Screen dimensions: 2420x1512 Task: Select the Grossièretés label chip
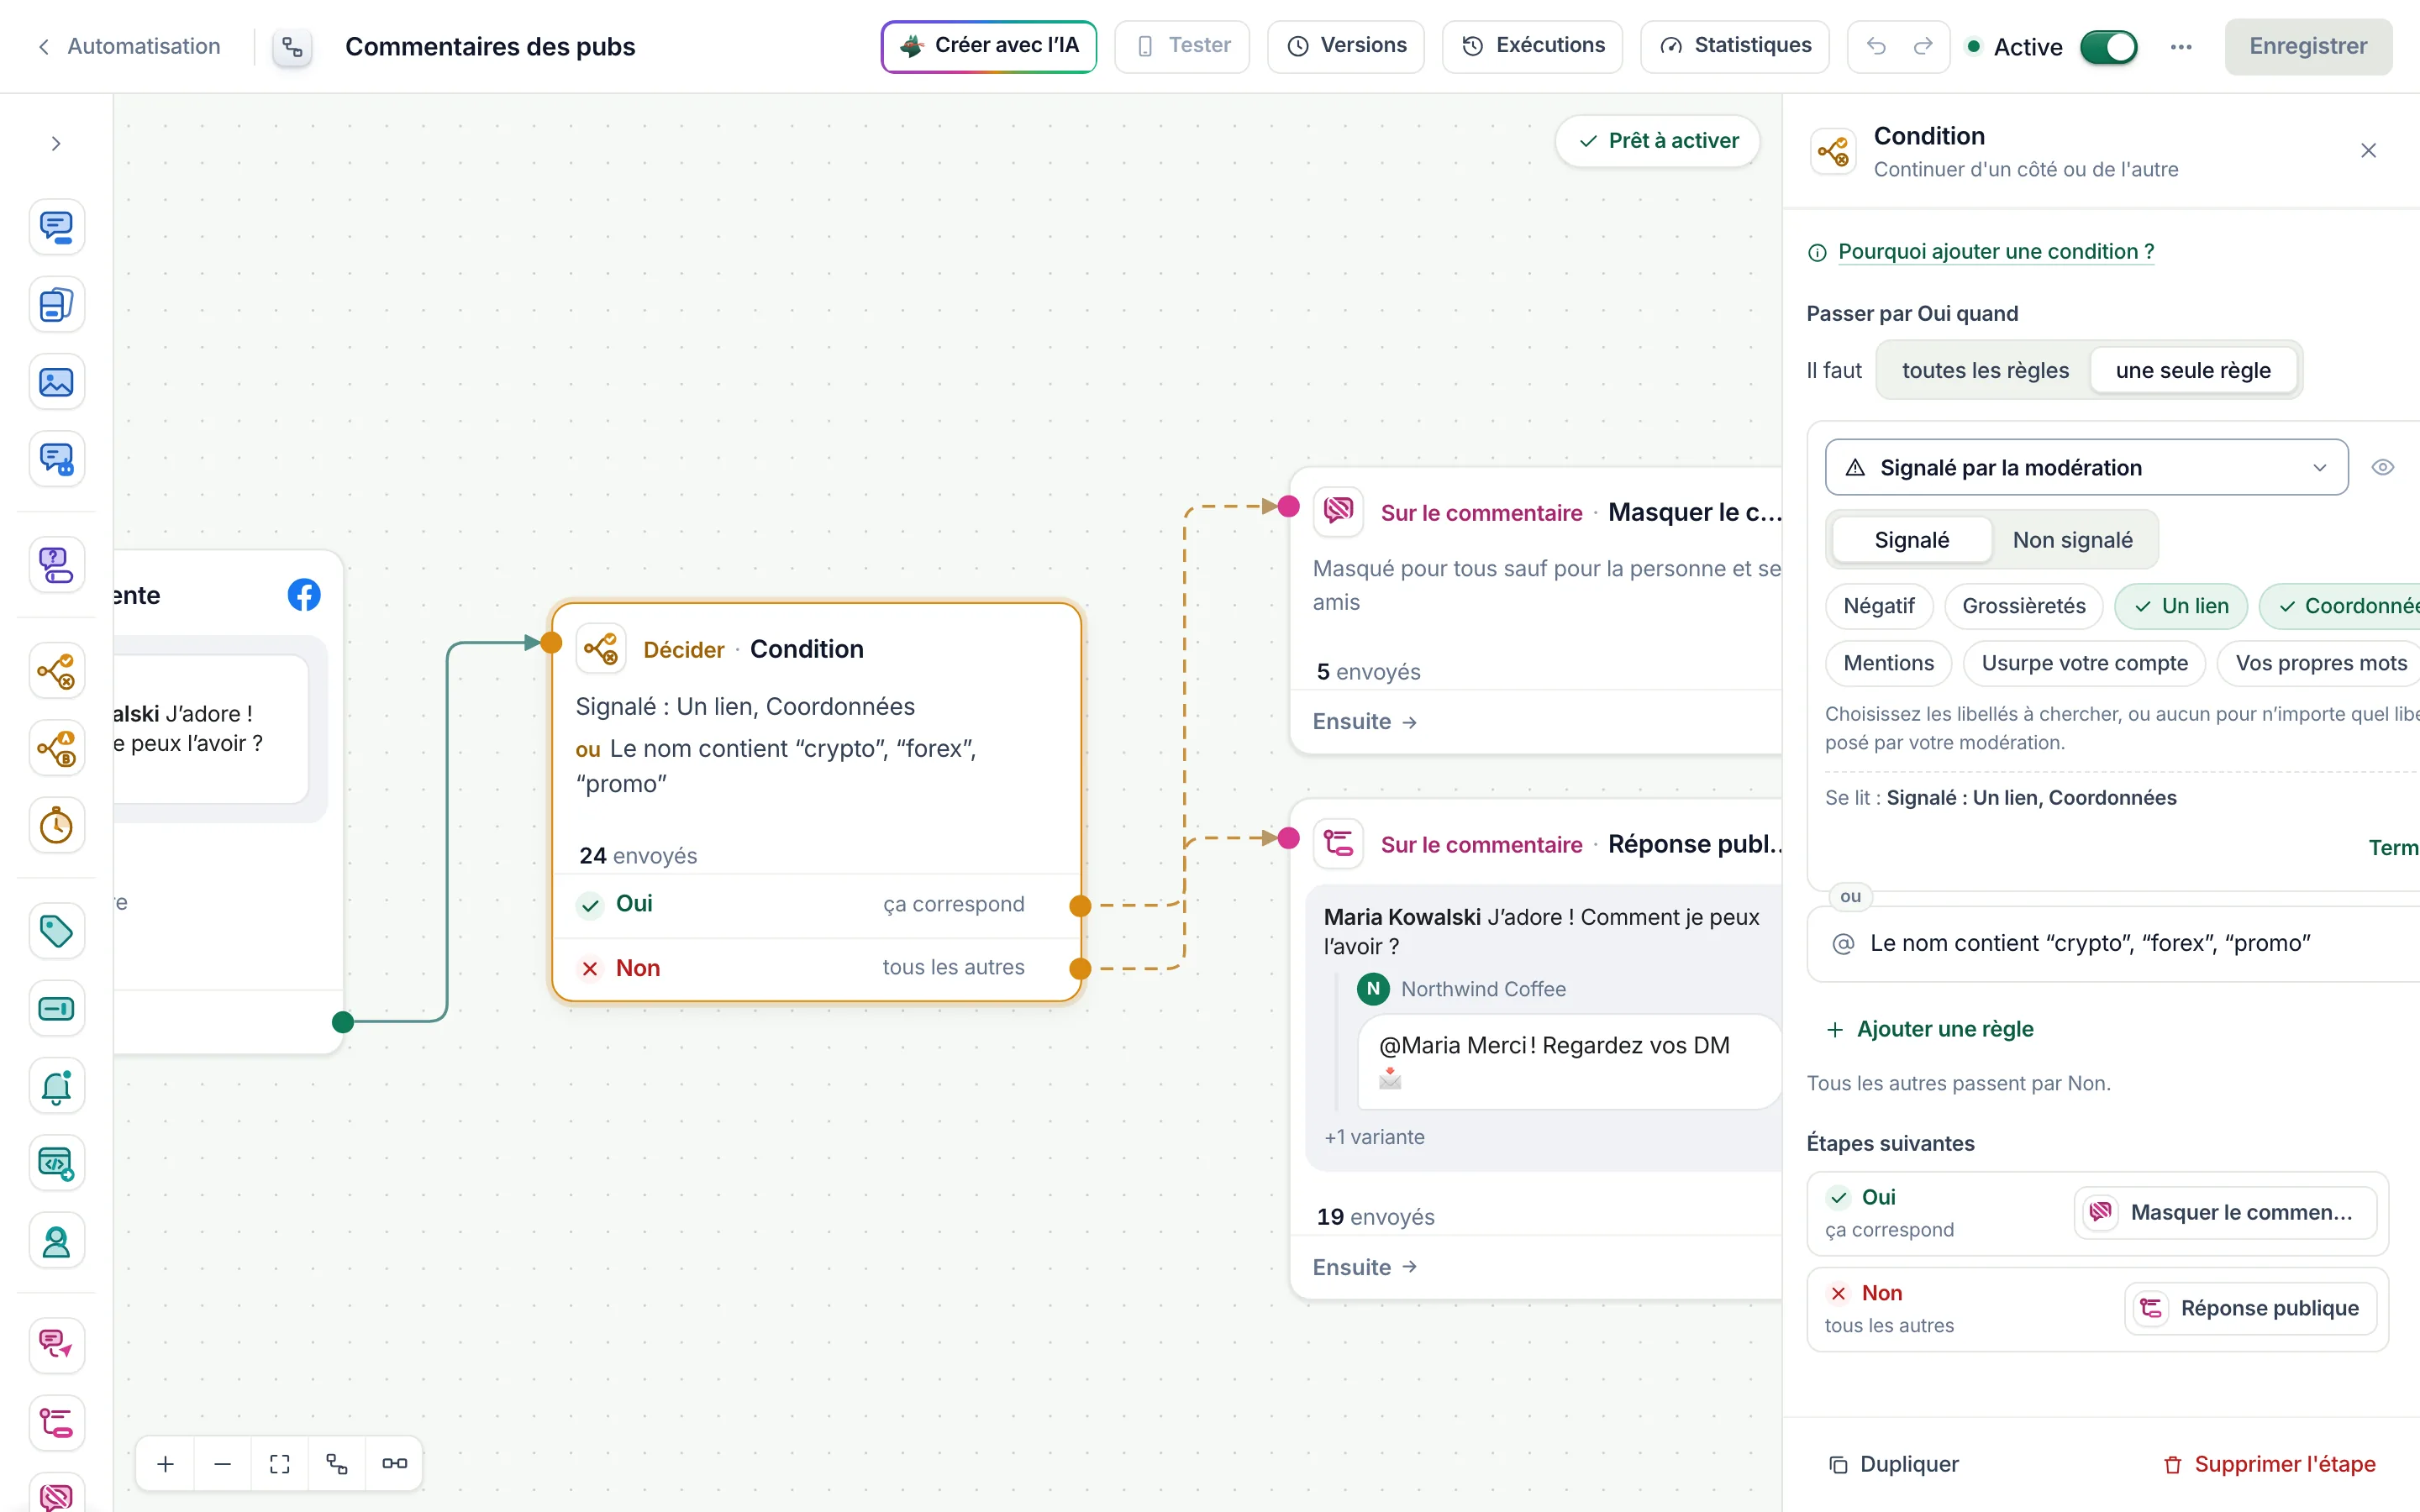2023,606
